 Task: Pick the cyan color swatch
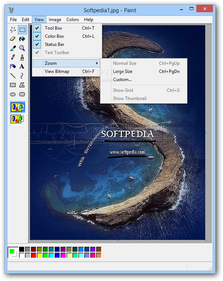click(x=51, y=255)
